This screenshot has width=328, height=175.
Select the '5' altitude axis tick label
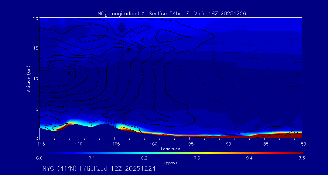click(37, 109)
